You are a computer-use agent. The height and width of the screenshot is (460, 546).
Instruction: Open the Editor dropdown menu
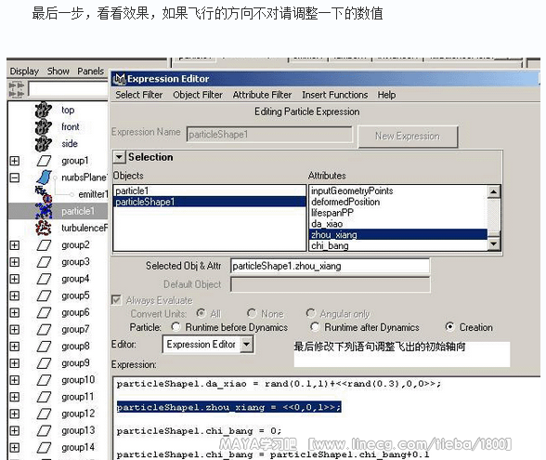click(x=247, y=344)
